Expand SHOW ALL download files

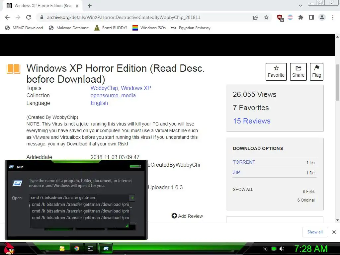[x=243, y=189]
